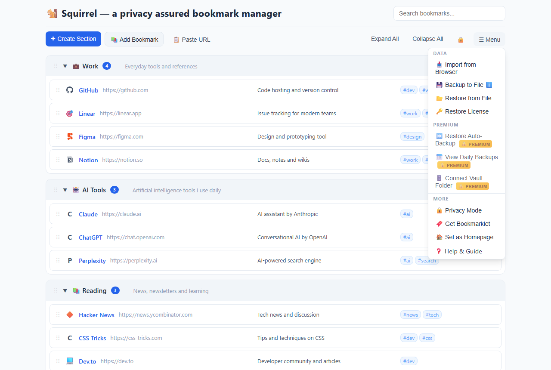Click the Notion favicon icon
551x370 pixels.
[x=70, y=160]
